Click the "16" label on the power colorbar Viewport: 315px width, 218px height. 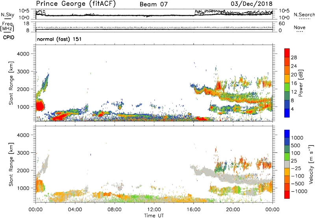point(294,83)
